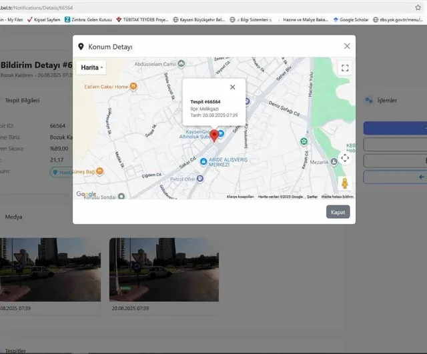
Task: Click the Konum Detayı location pin icon
Action: 81,47
